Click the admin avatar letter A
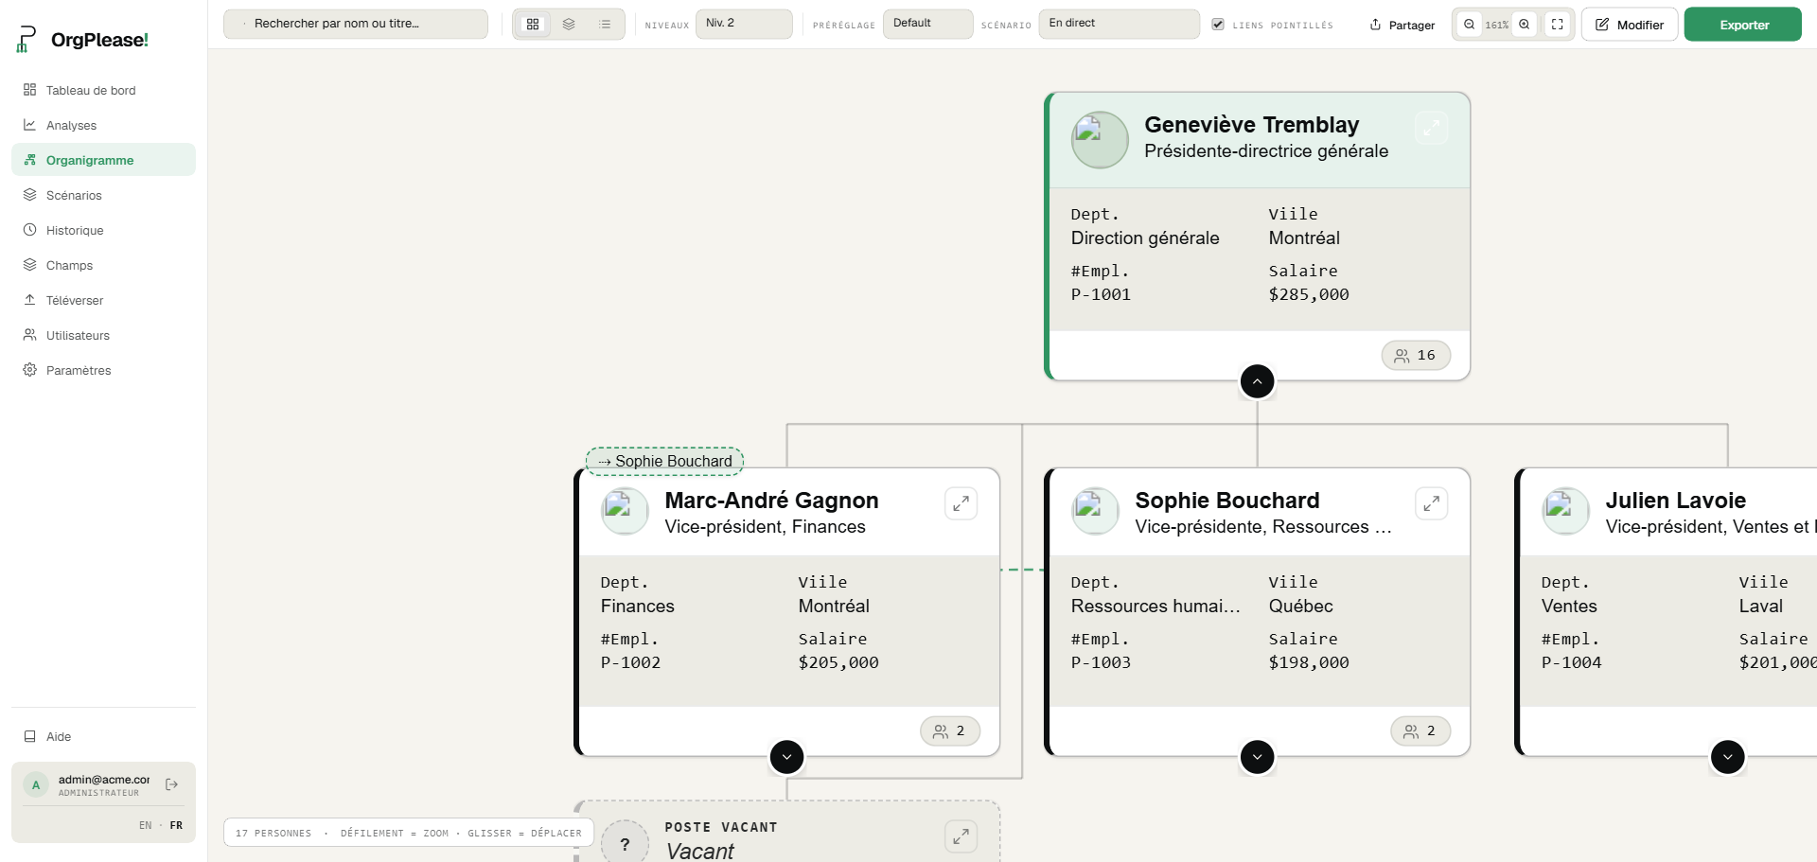 (x=36, y=784)
